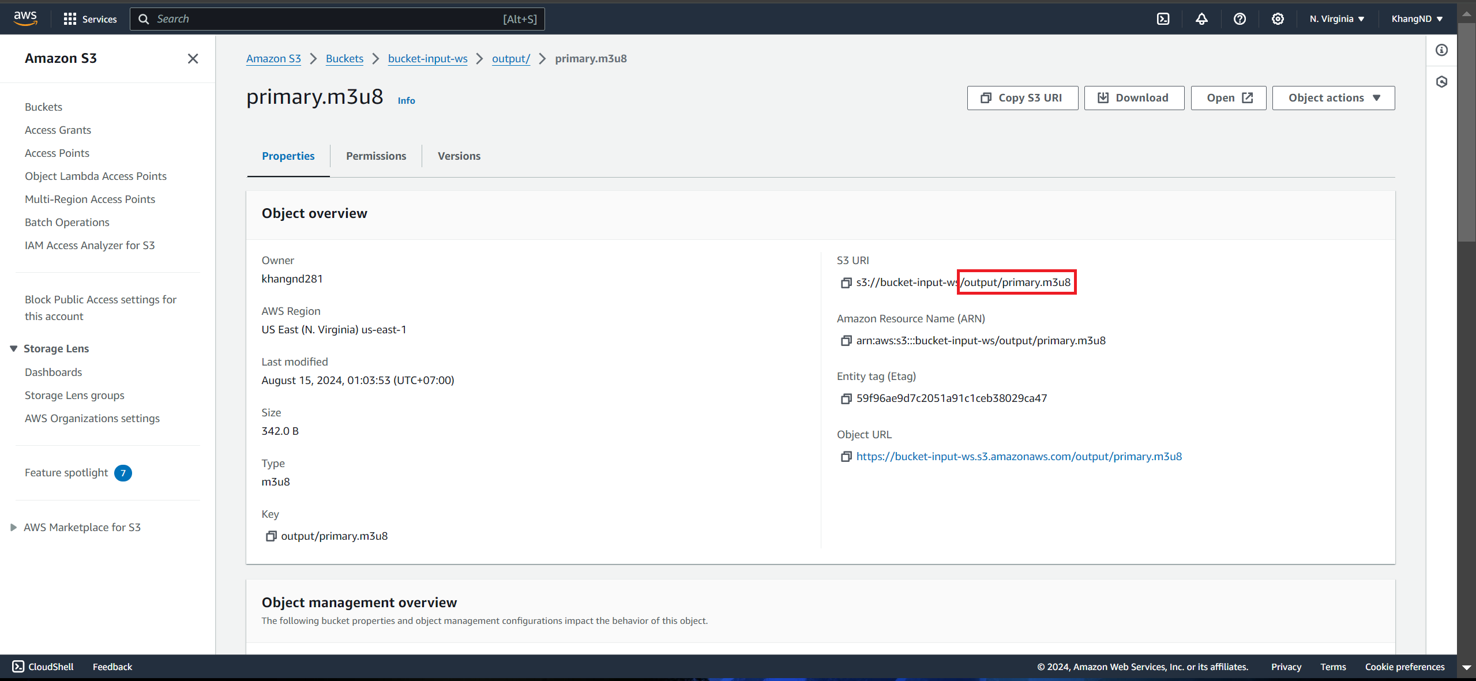Open Terms link in footer
1476x681 pixels.
point(1333,667)
